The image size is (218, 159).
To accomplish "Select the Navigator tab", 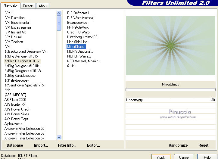I will point(11,5).
